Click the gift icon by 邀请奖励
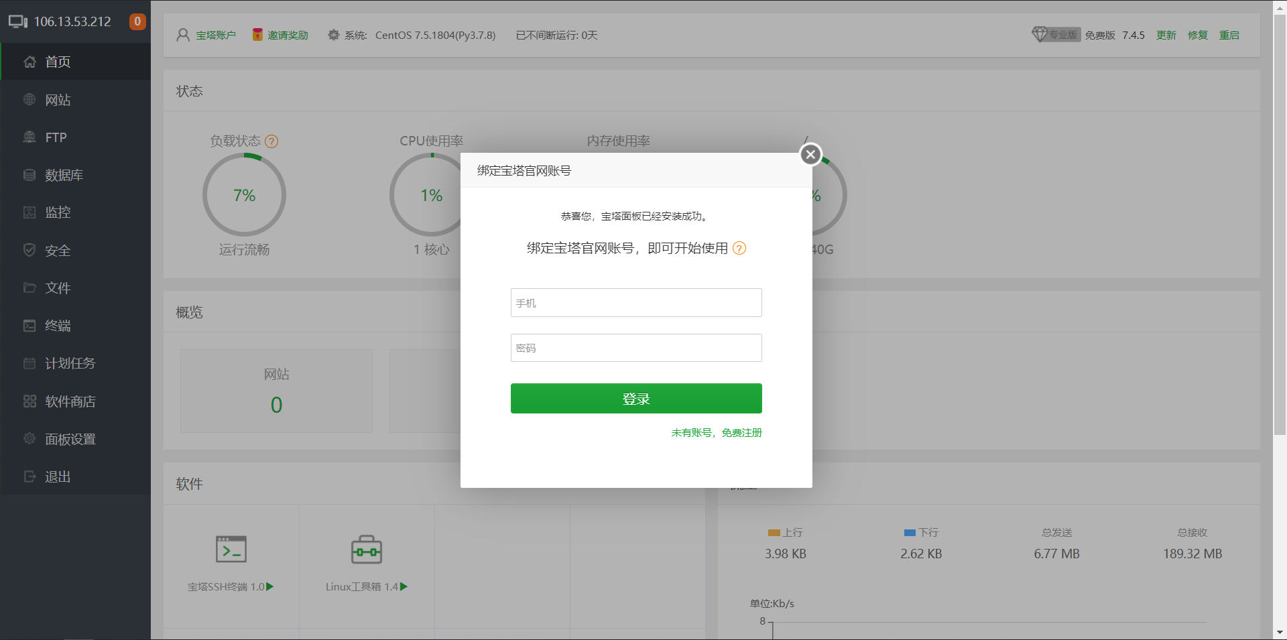 coord(257,35)
